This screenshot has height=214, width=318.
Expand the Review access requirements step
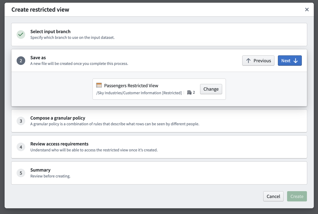click(x=159, y=147)
